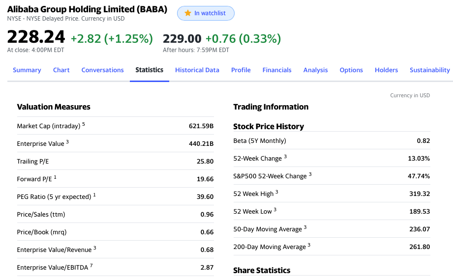Click the Valuation Measures heading
The height and width of the screenshot is (278, 453).
(x=54, y=107)
